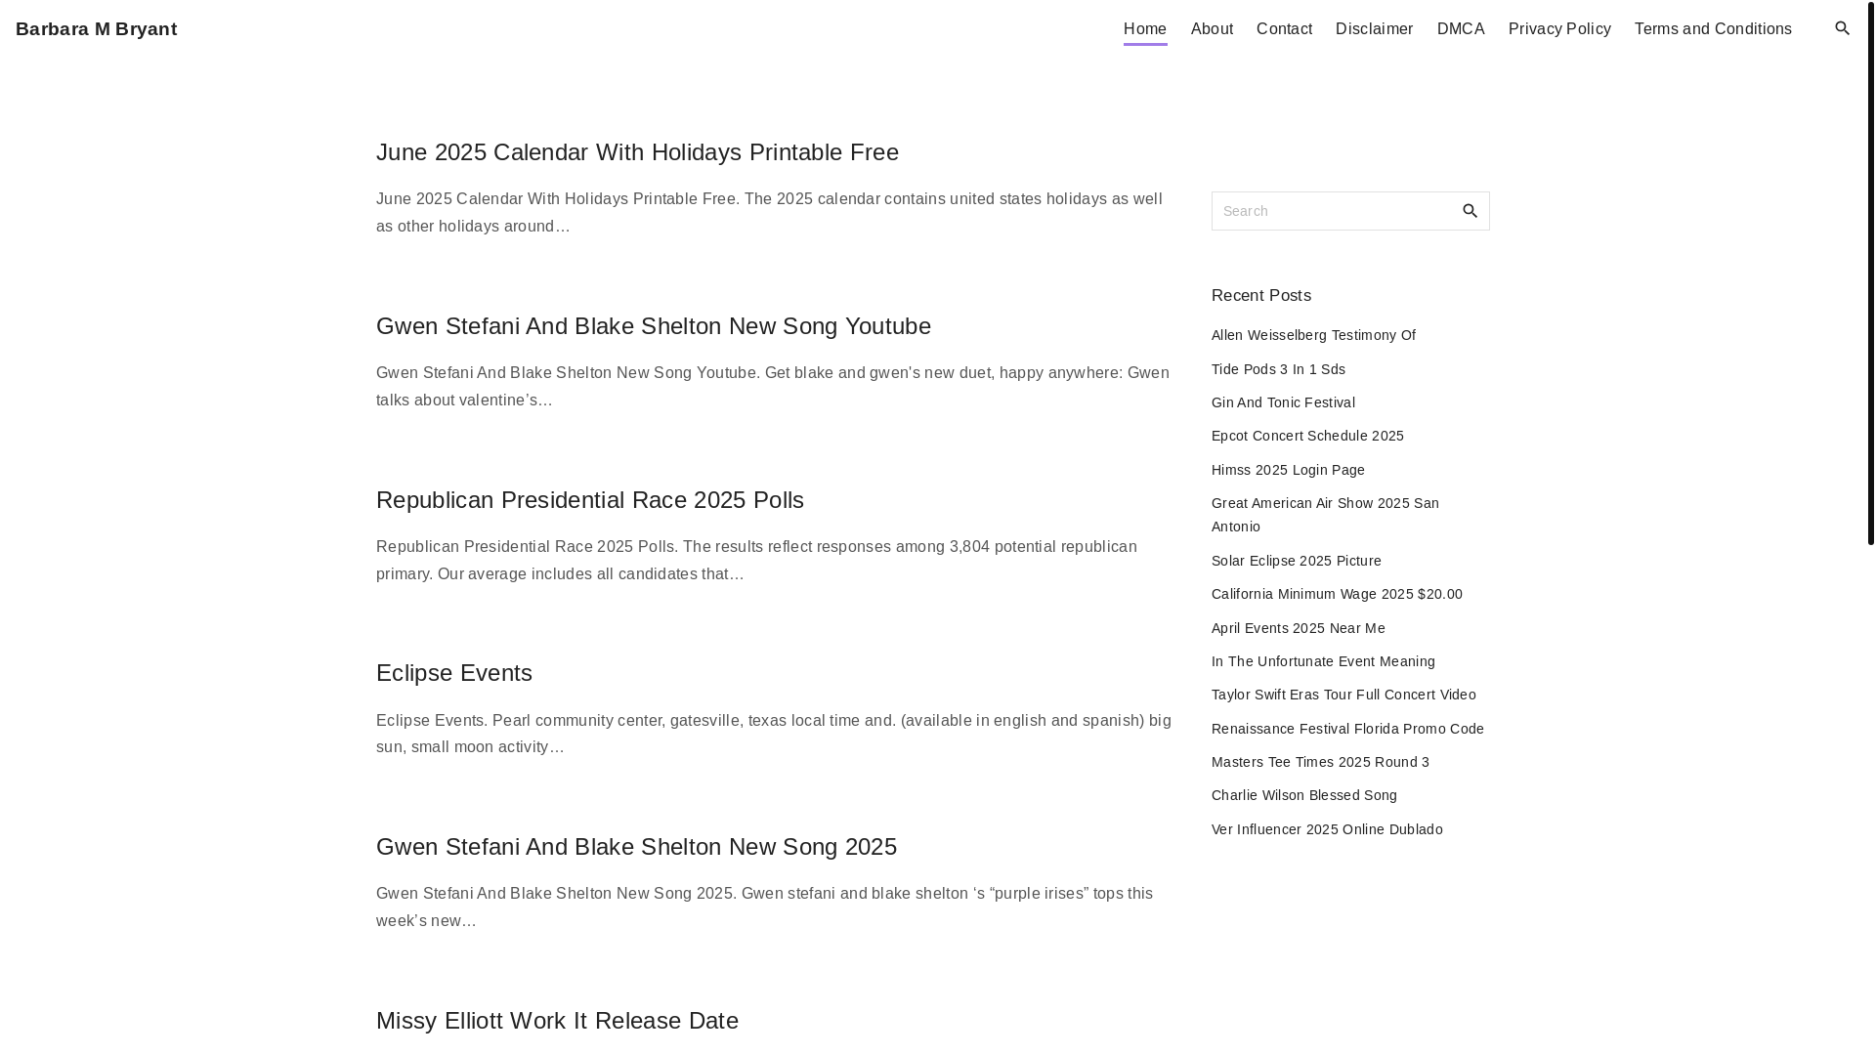Open the header search magnifier icon
This screenshot has height=1055, width=1876.
1842,28
